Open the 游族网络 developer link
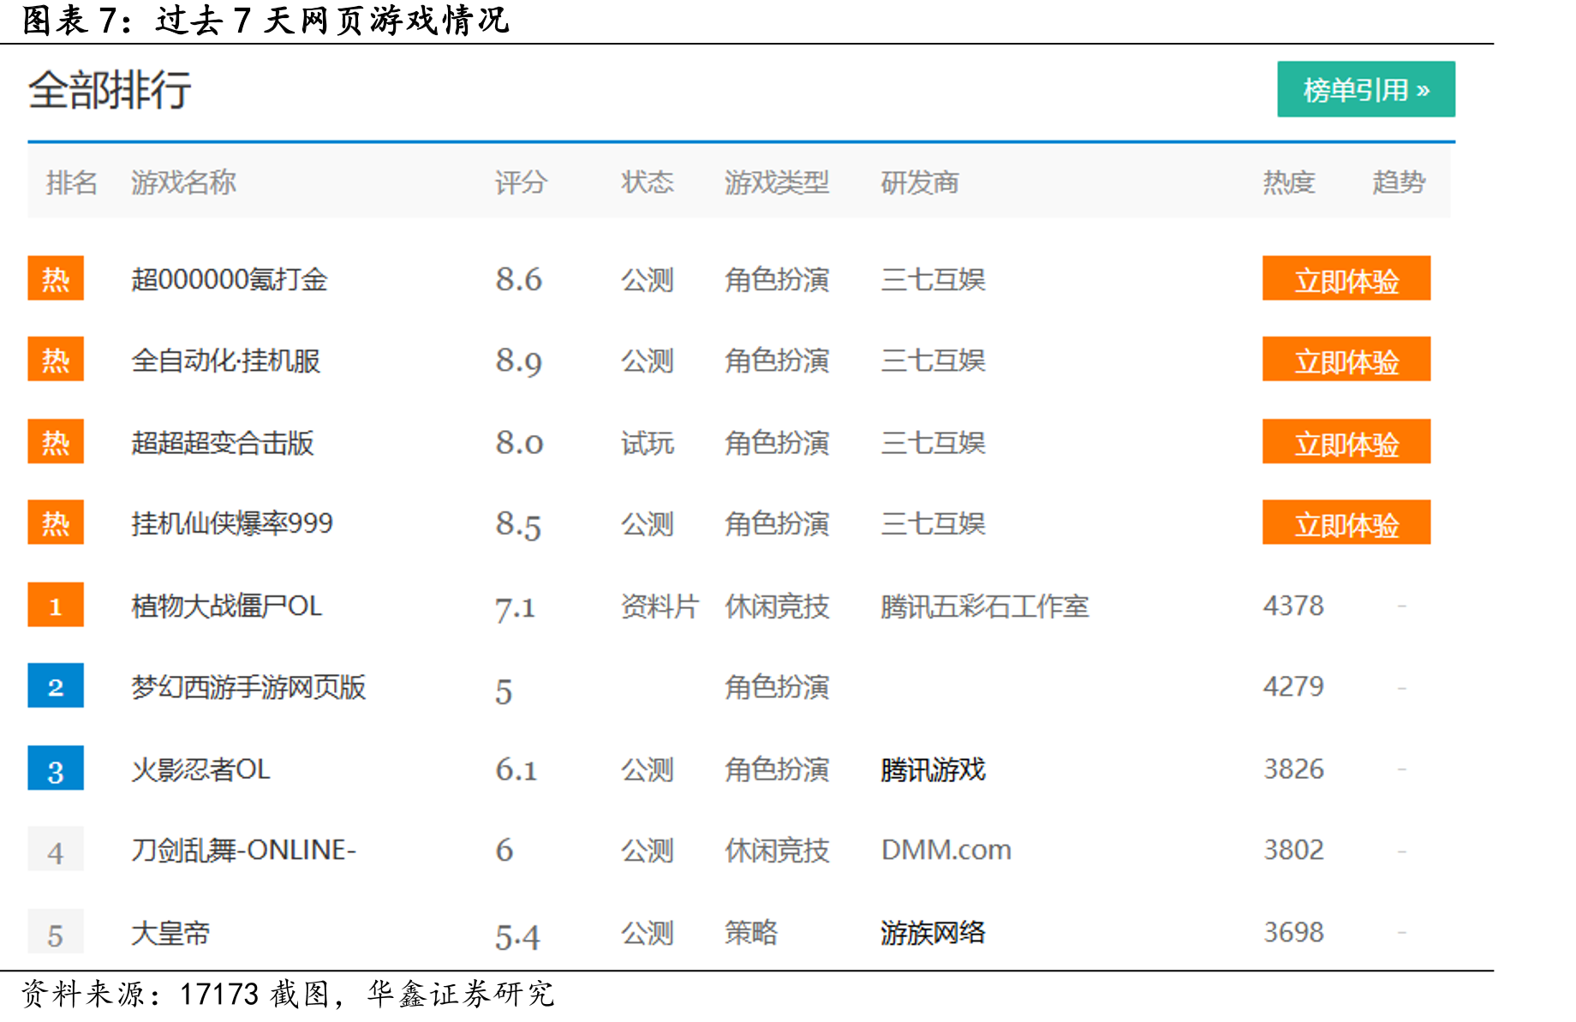This screenshot has width=1576, height=1022. 933,932
